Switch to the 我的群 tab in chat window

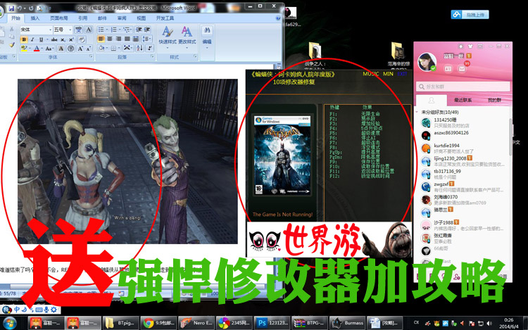click(494, 100)
